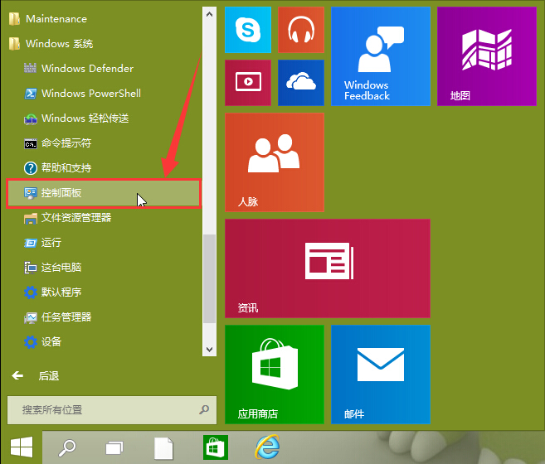
Task: Launch the Music headphones tile
Action: coord(300,30)
